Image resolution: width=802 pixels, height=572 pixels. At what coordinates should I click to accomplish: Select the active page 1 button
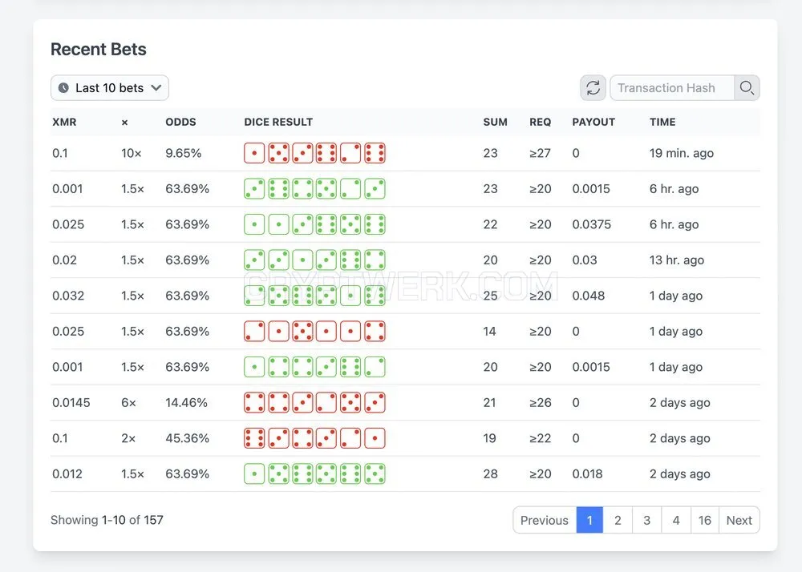589,520
